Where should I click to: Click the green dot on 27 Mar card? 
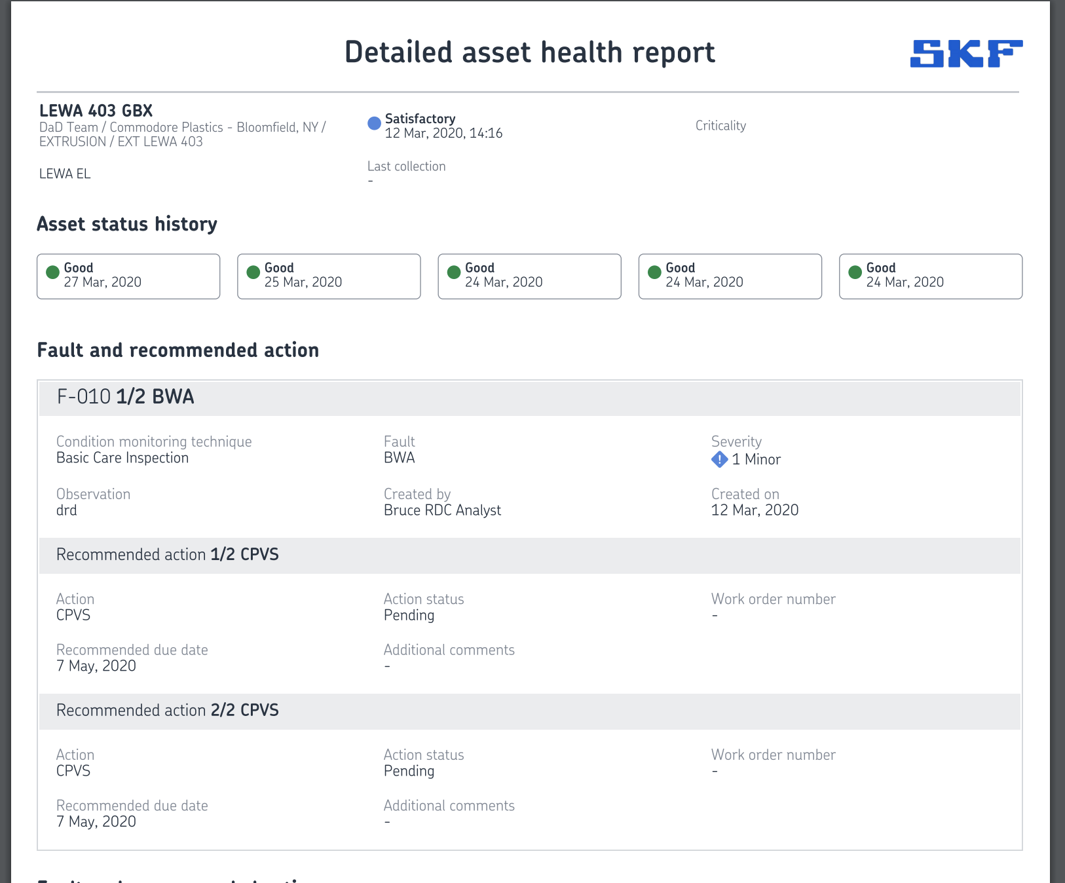pyautogui.click(x=53, y=272)
